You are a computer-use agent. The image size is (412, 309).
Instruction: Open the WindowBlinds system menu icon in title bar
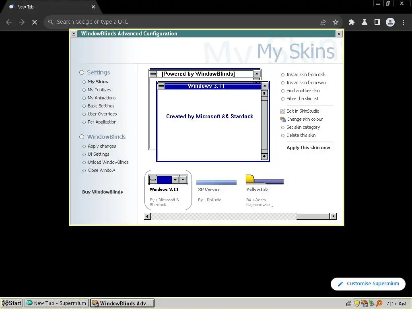(x=74, y=34)
